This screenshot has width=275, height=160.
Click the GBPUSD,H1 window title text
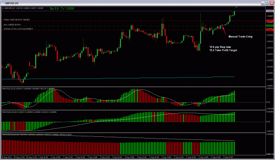(11, 3)
